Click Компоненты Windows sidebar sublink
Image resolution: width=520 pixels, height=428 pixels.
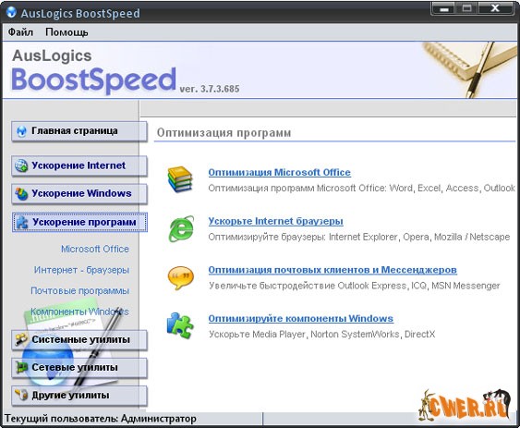[79, 312]
